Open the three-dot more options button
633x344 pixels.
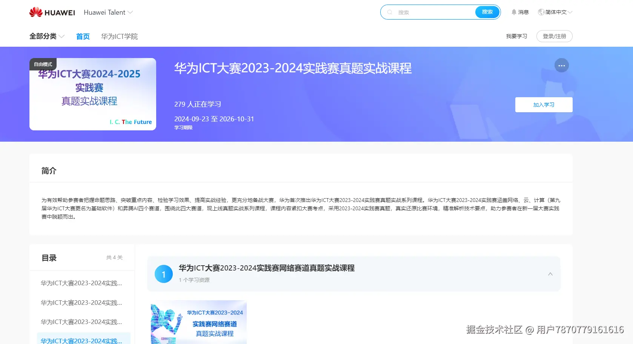click(x=561, y=66)
